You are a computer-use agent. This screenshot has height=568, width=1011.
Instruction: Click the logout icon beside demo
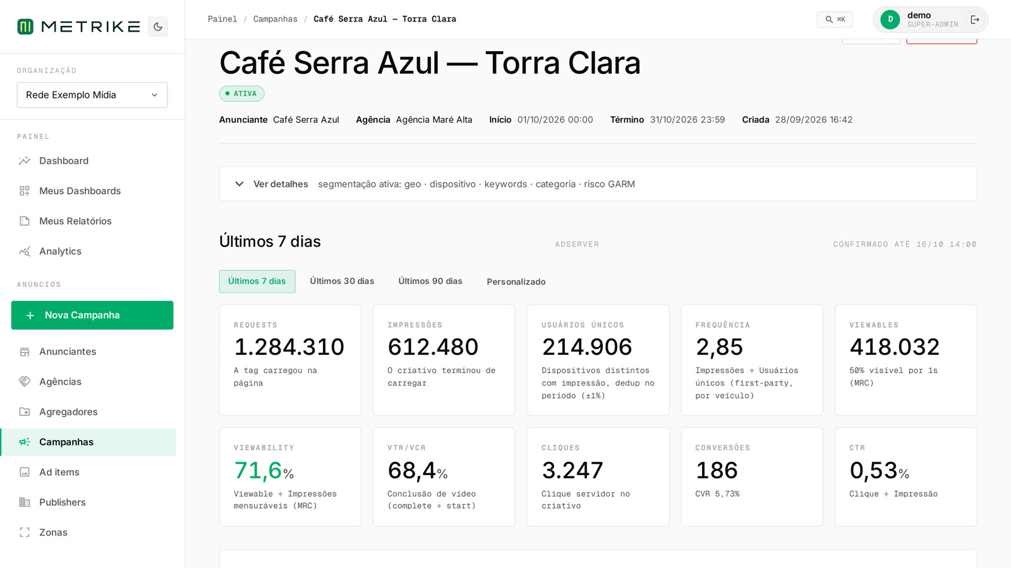(x=975, y=20)
